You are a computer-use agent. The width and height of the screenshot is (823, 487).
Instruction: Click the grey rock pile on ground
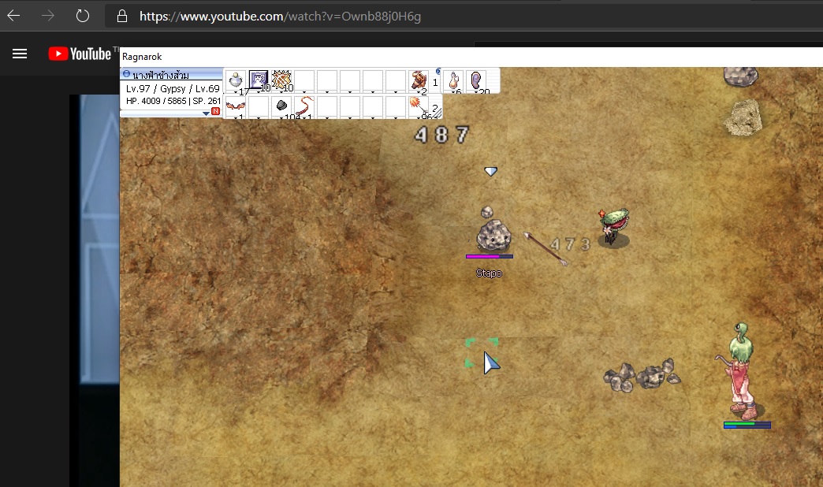pyautogui.click(x=642, y=374)
